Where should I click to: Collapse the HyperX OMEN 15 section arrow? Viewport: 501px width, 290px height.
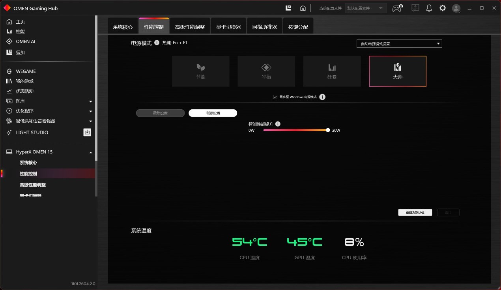[90, 152]
